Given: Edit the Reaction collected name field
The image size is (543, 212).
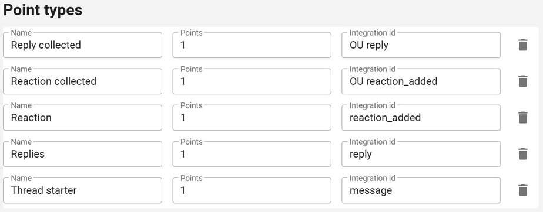Looking at the screenshot, I should pyautogui.click(x=82, y=81).
